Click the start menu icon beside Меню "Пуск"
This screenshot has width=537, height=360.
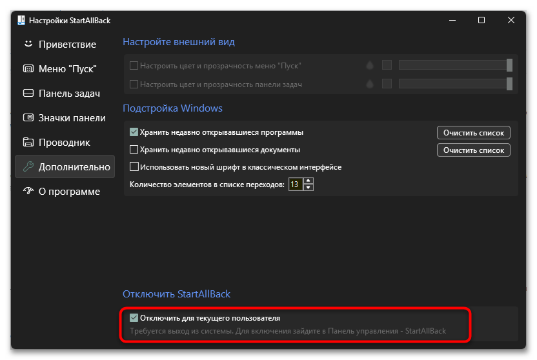(x=28, y=68)
